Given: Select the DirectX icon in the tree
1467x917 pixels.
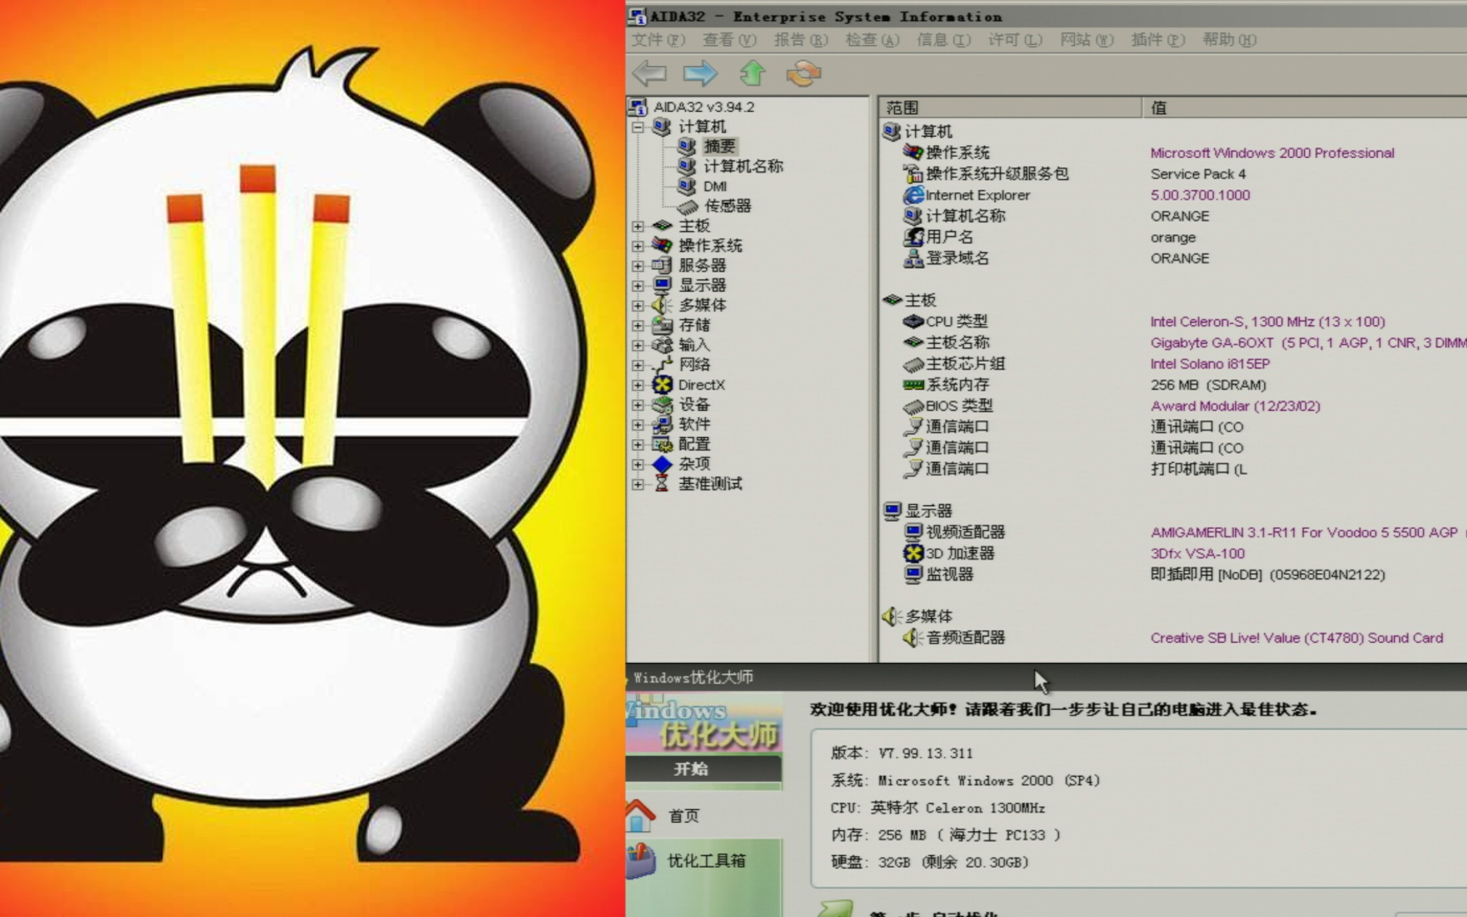Looking at the screenshot, I should point(662,385).
